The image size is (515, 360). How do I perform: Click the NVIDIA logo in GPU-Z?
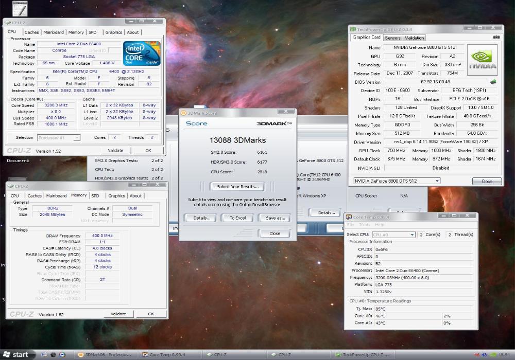coord(482,60)
